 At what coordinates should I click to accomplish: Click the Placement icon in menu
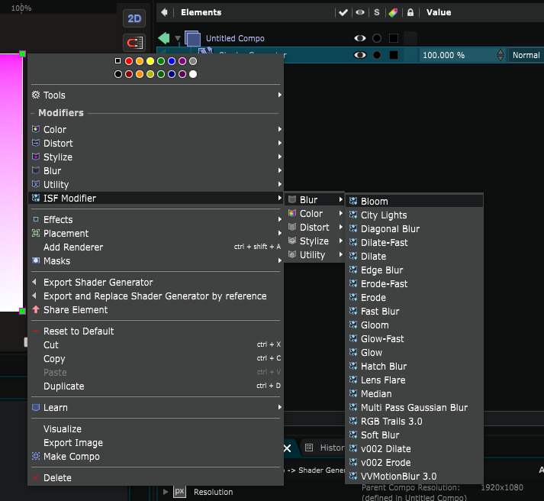(x=36, y=233)
